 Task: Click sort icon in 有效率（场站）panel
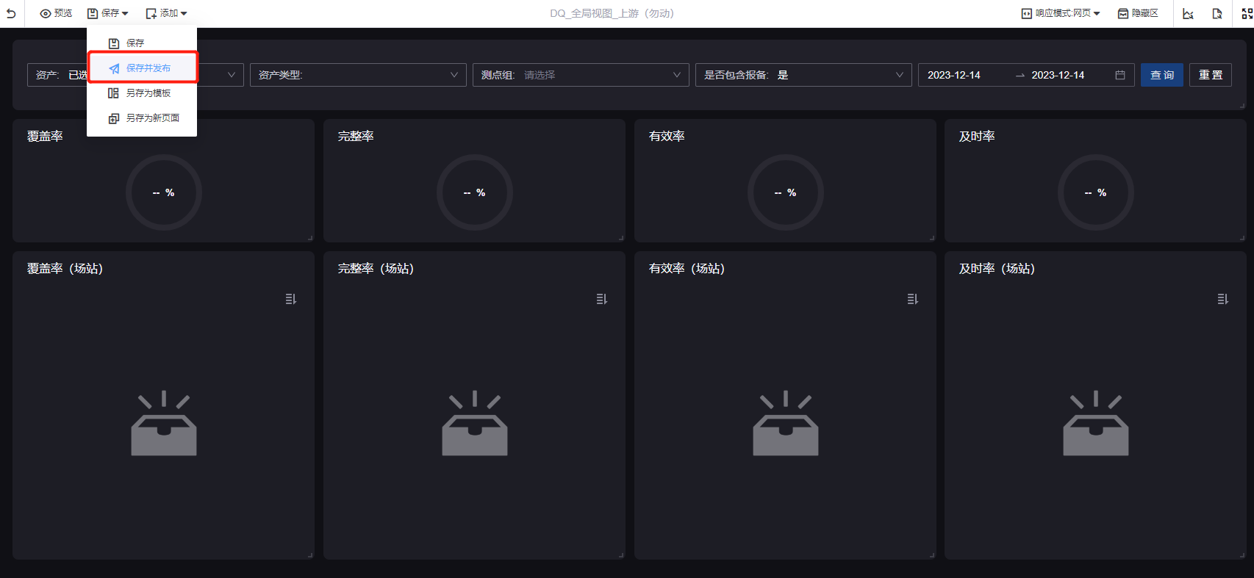pyautogui.click(x=913, y=299)
